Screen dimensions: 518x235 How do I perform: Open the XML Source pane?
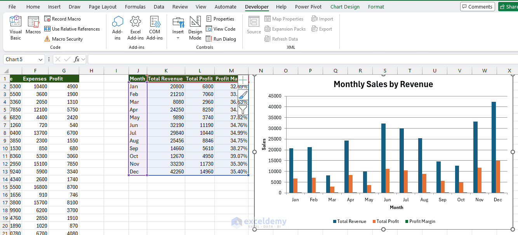[x=254, y=26]
